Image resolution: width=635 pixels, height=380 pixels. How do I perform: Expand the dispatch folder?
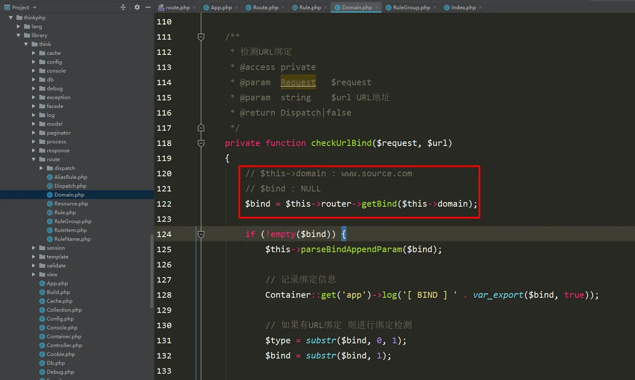[x=42, y=168]
